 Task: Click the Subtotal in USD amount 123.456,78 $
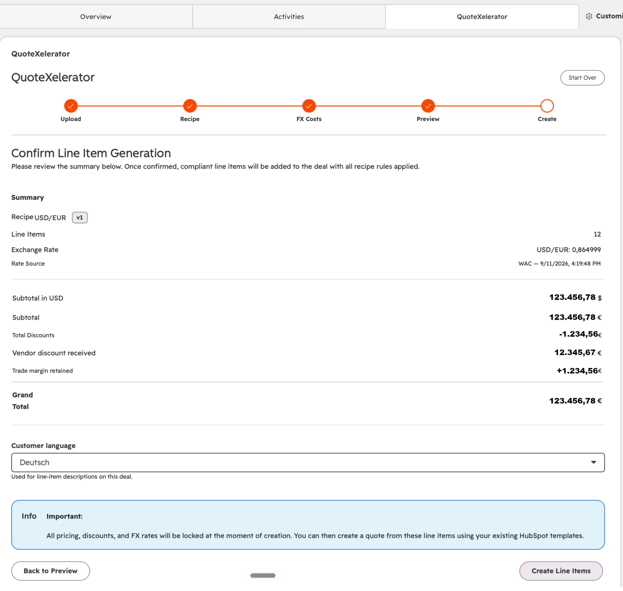tap(575, 297)
